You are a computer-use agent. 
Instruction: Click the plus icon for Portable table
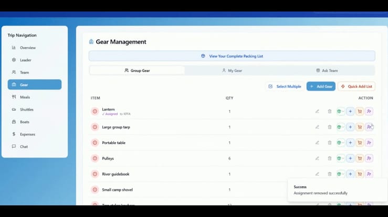(350, 143)
